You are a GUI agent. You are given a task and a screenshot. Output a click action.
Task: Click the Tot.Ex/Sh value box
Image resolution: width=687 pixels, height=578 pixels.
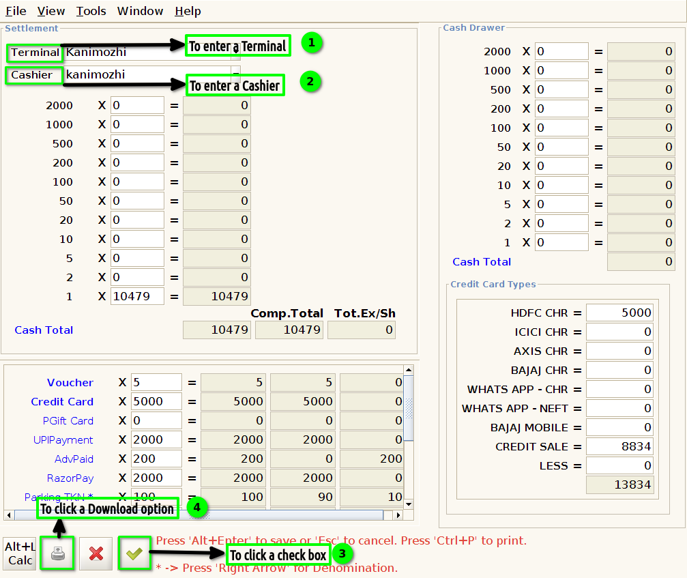(x=362, y=330)
